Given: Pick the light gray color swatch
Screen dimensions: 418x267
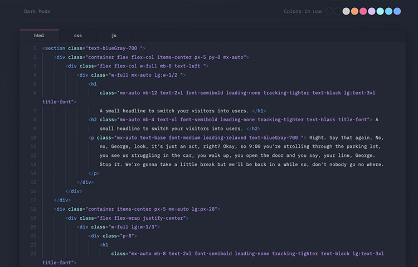Looking at the screenshot, I should pyautogui.click(x=346, y=11).
